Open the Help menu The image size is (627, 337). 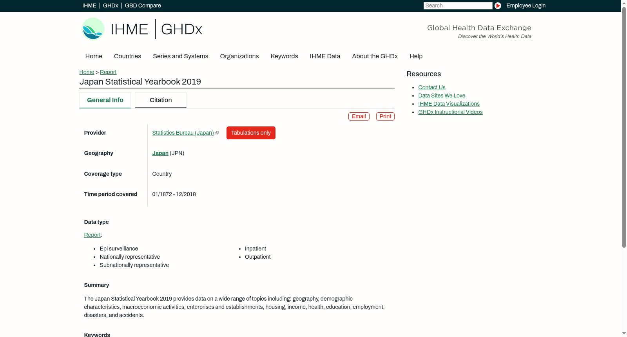tap(416, 56)
